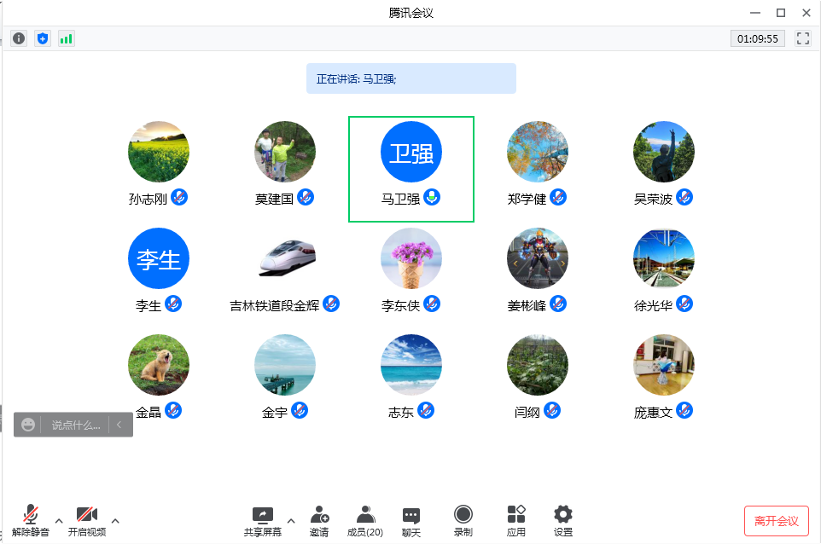Screen dimensions: 821x544
Task: Turn on camera with 开启视频
Action: pyautogui.click(x=87, y=520)
